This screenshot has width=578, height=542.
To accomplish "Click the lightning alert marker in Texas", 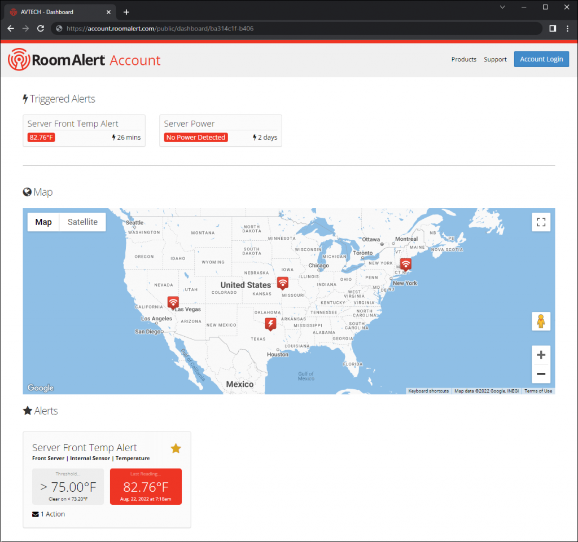I will pyautogui.click(x=270, y=324).
